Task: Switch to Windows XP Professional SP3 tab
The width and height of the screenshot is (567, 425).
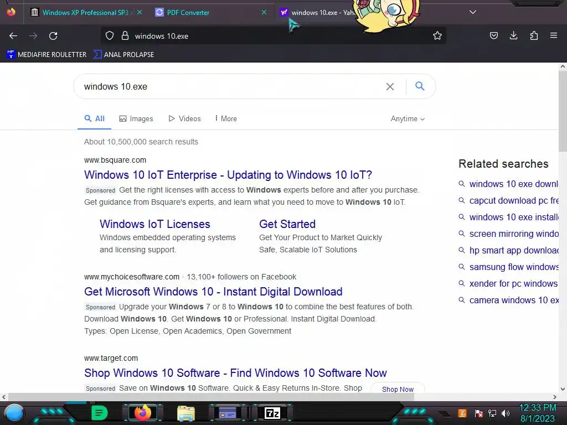Action: (85, 12)
